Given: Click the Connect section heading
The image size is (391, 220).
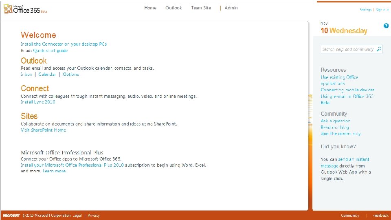Looking at the screenshot, I should pyautogui.click(x=35, y=88).
